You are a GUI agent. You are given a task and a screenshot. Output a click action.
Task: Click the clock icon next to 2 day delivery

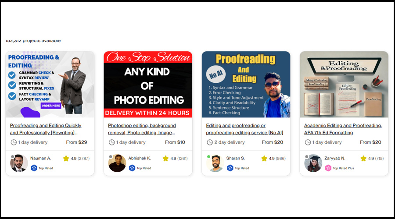point(210,142)
